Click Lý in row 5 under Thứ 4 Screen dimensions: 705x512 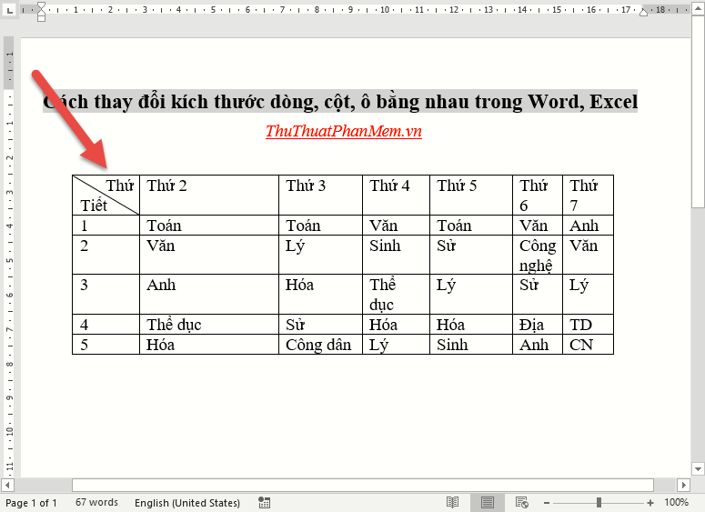(x=396, y=345)
